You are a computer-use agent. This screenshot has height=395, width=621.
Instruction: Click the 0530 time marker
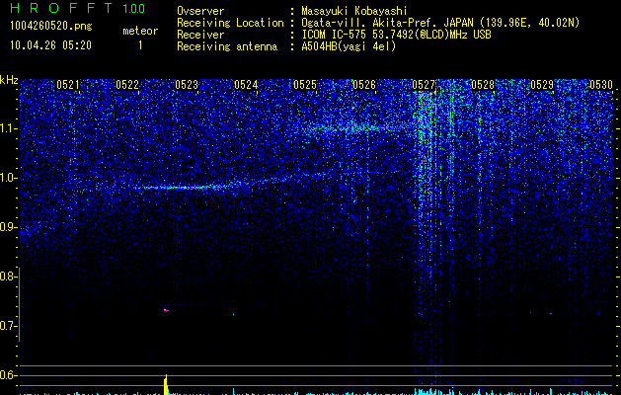[601, 84]
